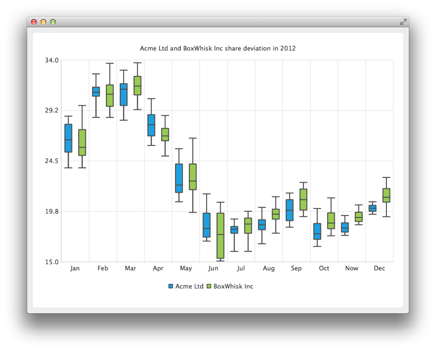
Task: Click the 15.0 value on the y-axis
Action: [52, 261]
